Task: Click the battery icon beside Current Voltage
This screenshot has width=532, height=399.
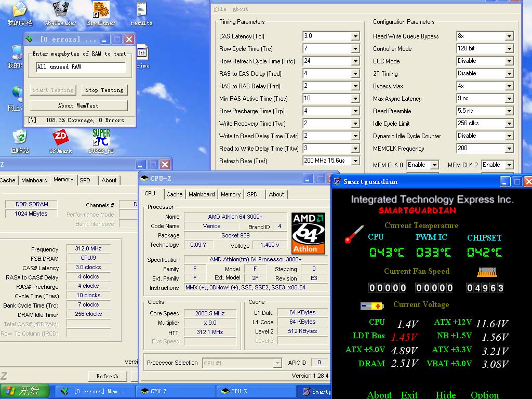Action: (372, 306)
